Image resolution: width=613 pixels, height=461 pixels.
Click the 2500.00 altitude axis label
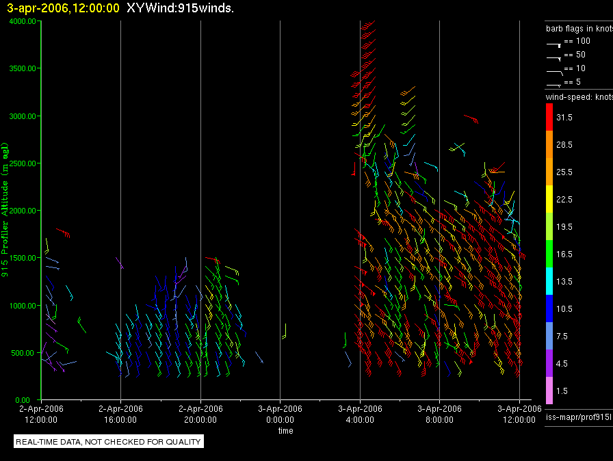23,163
